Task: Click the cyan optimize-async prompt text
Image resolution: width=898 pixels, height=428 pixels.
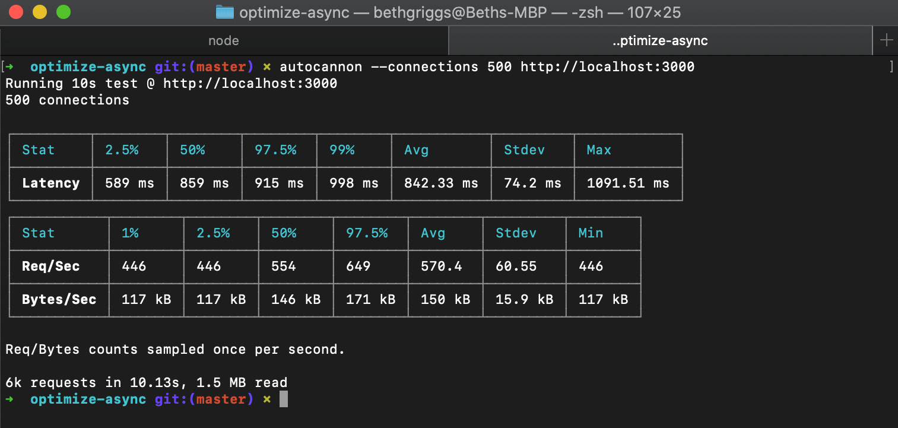Action: (88, 66)
